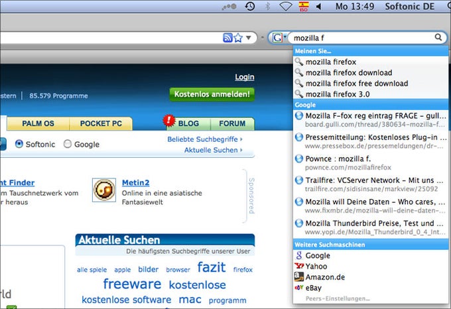This screenshot has height=309, width=451.
Task: Click the 'apple' tag
Action: tap(123, 270)
